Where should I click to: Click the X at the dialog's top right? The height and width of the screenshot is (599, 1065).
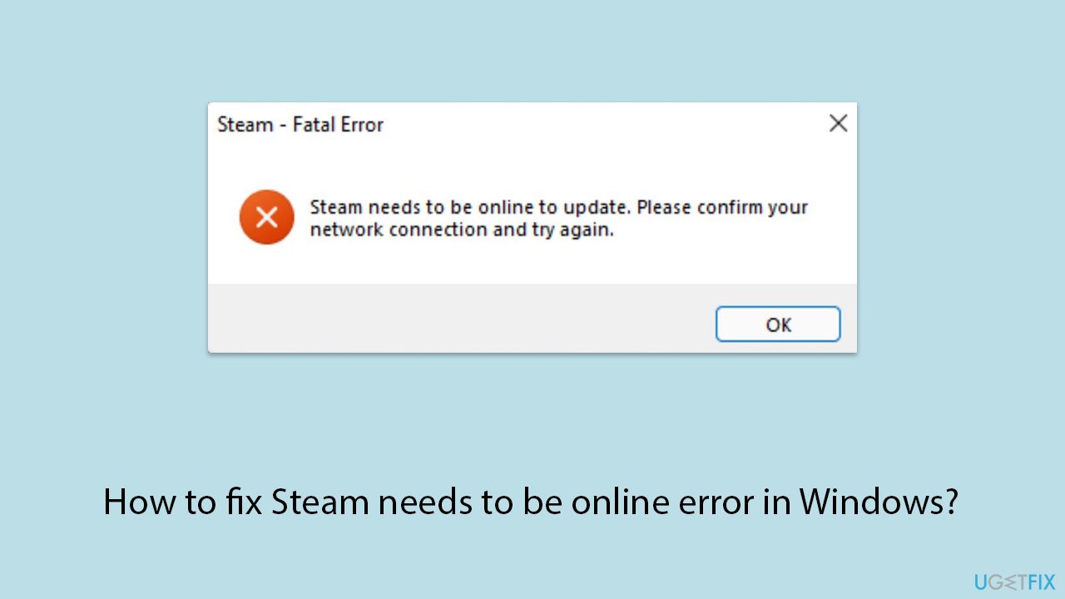[x=838, y=123]
